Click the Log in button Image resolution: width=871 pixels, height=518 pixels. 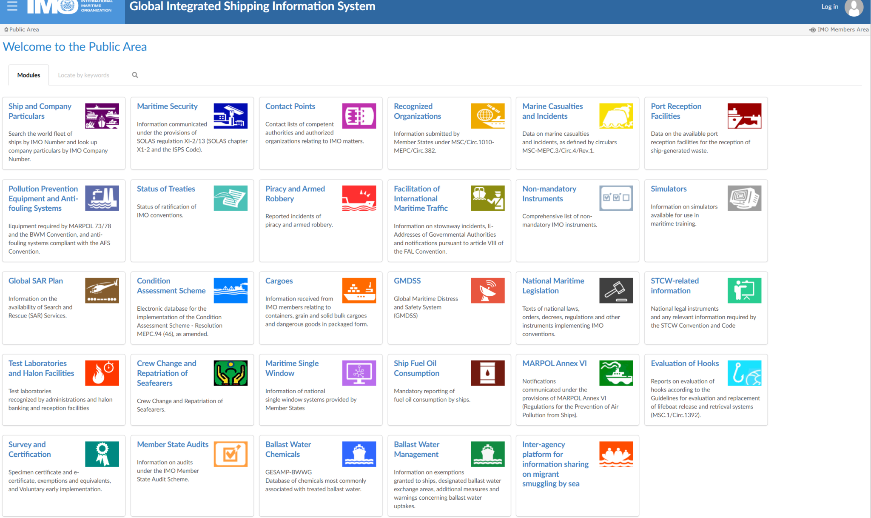click(829, 6)
